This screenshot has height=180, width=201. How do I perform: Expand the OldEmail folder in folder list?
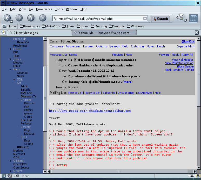[x=11, y=161]
